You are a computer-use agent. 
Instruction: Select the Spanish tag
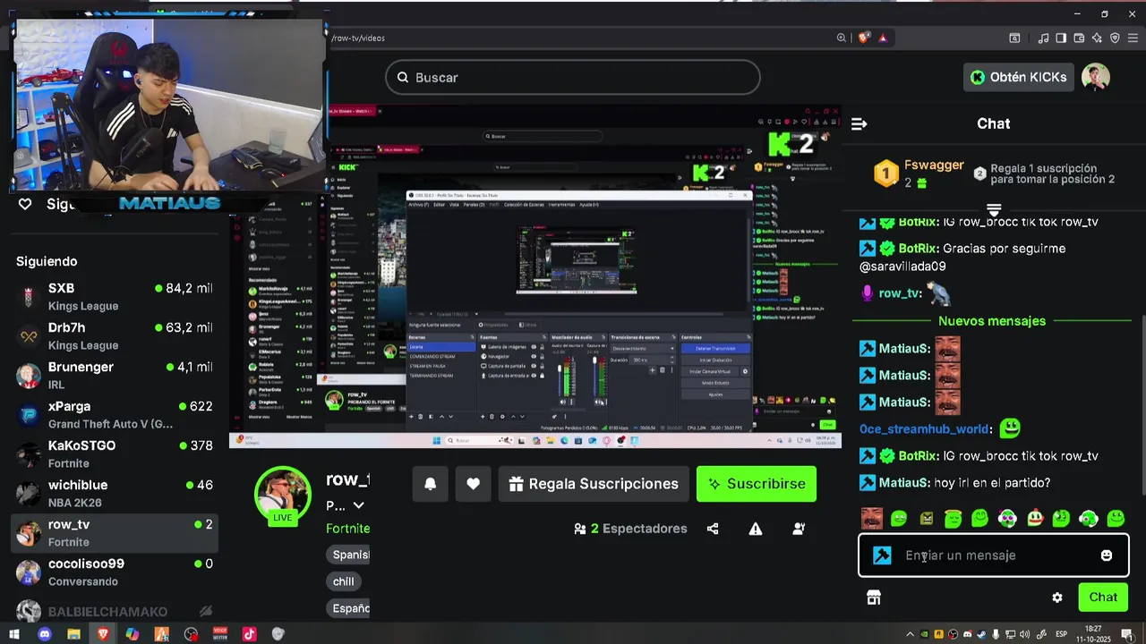[x=349, y=555]
